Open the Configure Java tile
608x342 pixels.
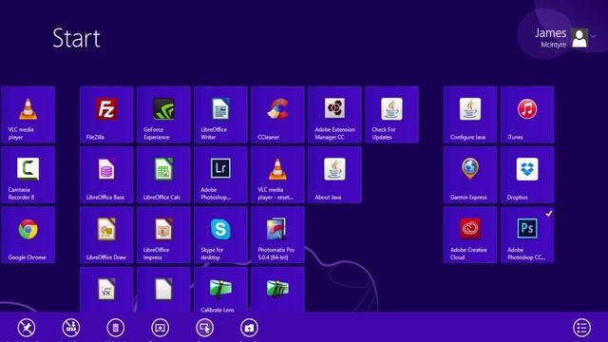tap(470, 115)
